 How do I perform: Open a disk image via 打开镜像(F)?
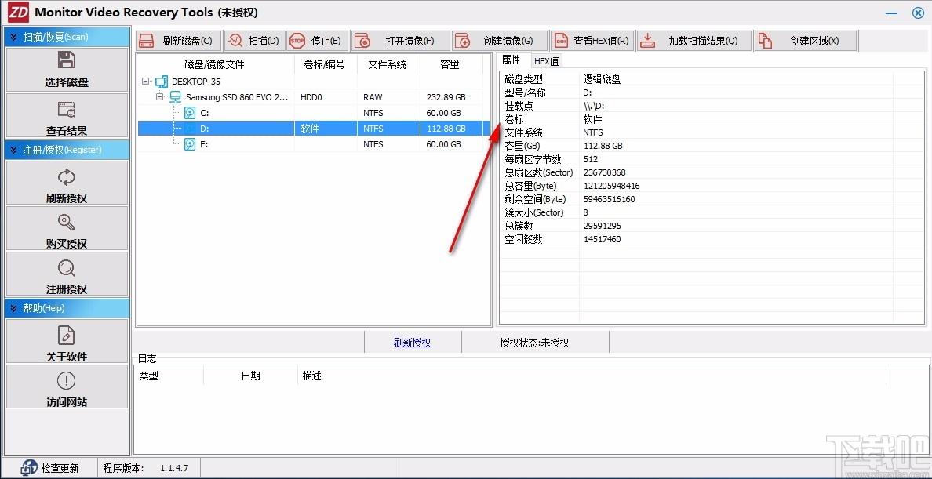400,41
